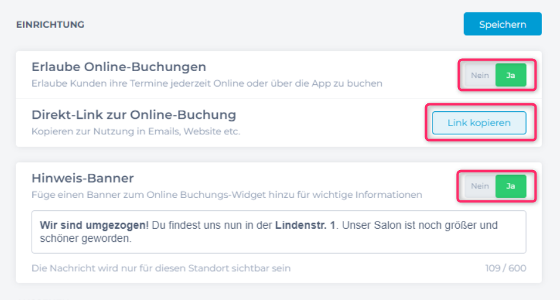
Task: Click the "Füge einen Banner" description text
Action: (226, 195)
